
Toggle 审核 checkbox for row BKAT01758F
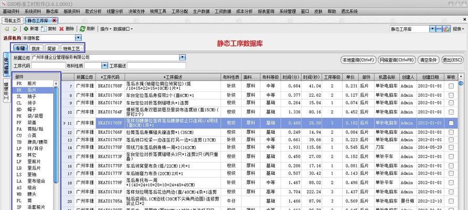pyautogui.click(x=451, y=86)
